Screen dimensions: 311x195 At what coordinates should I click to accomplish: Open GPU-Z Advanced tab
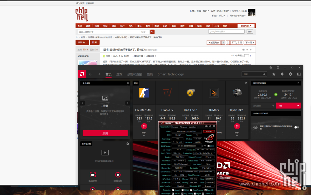click(x=183, y=127)
